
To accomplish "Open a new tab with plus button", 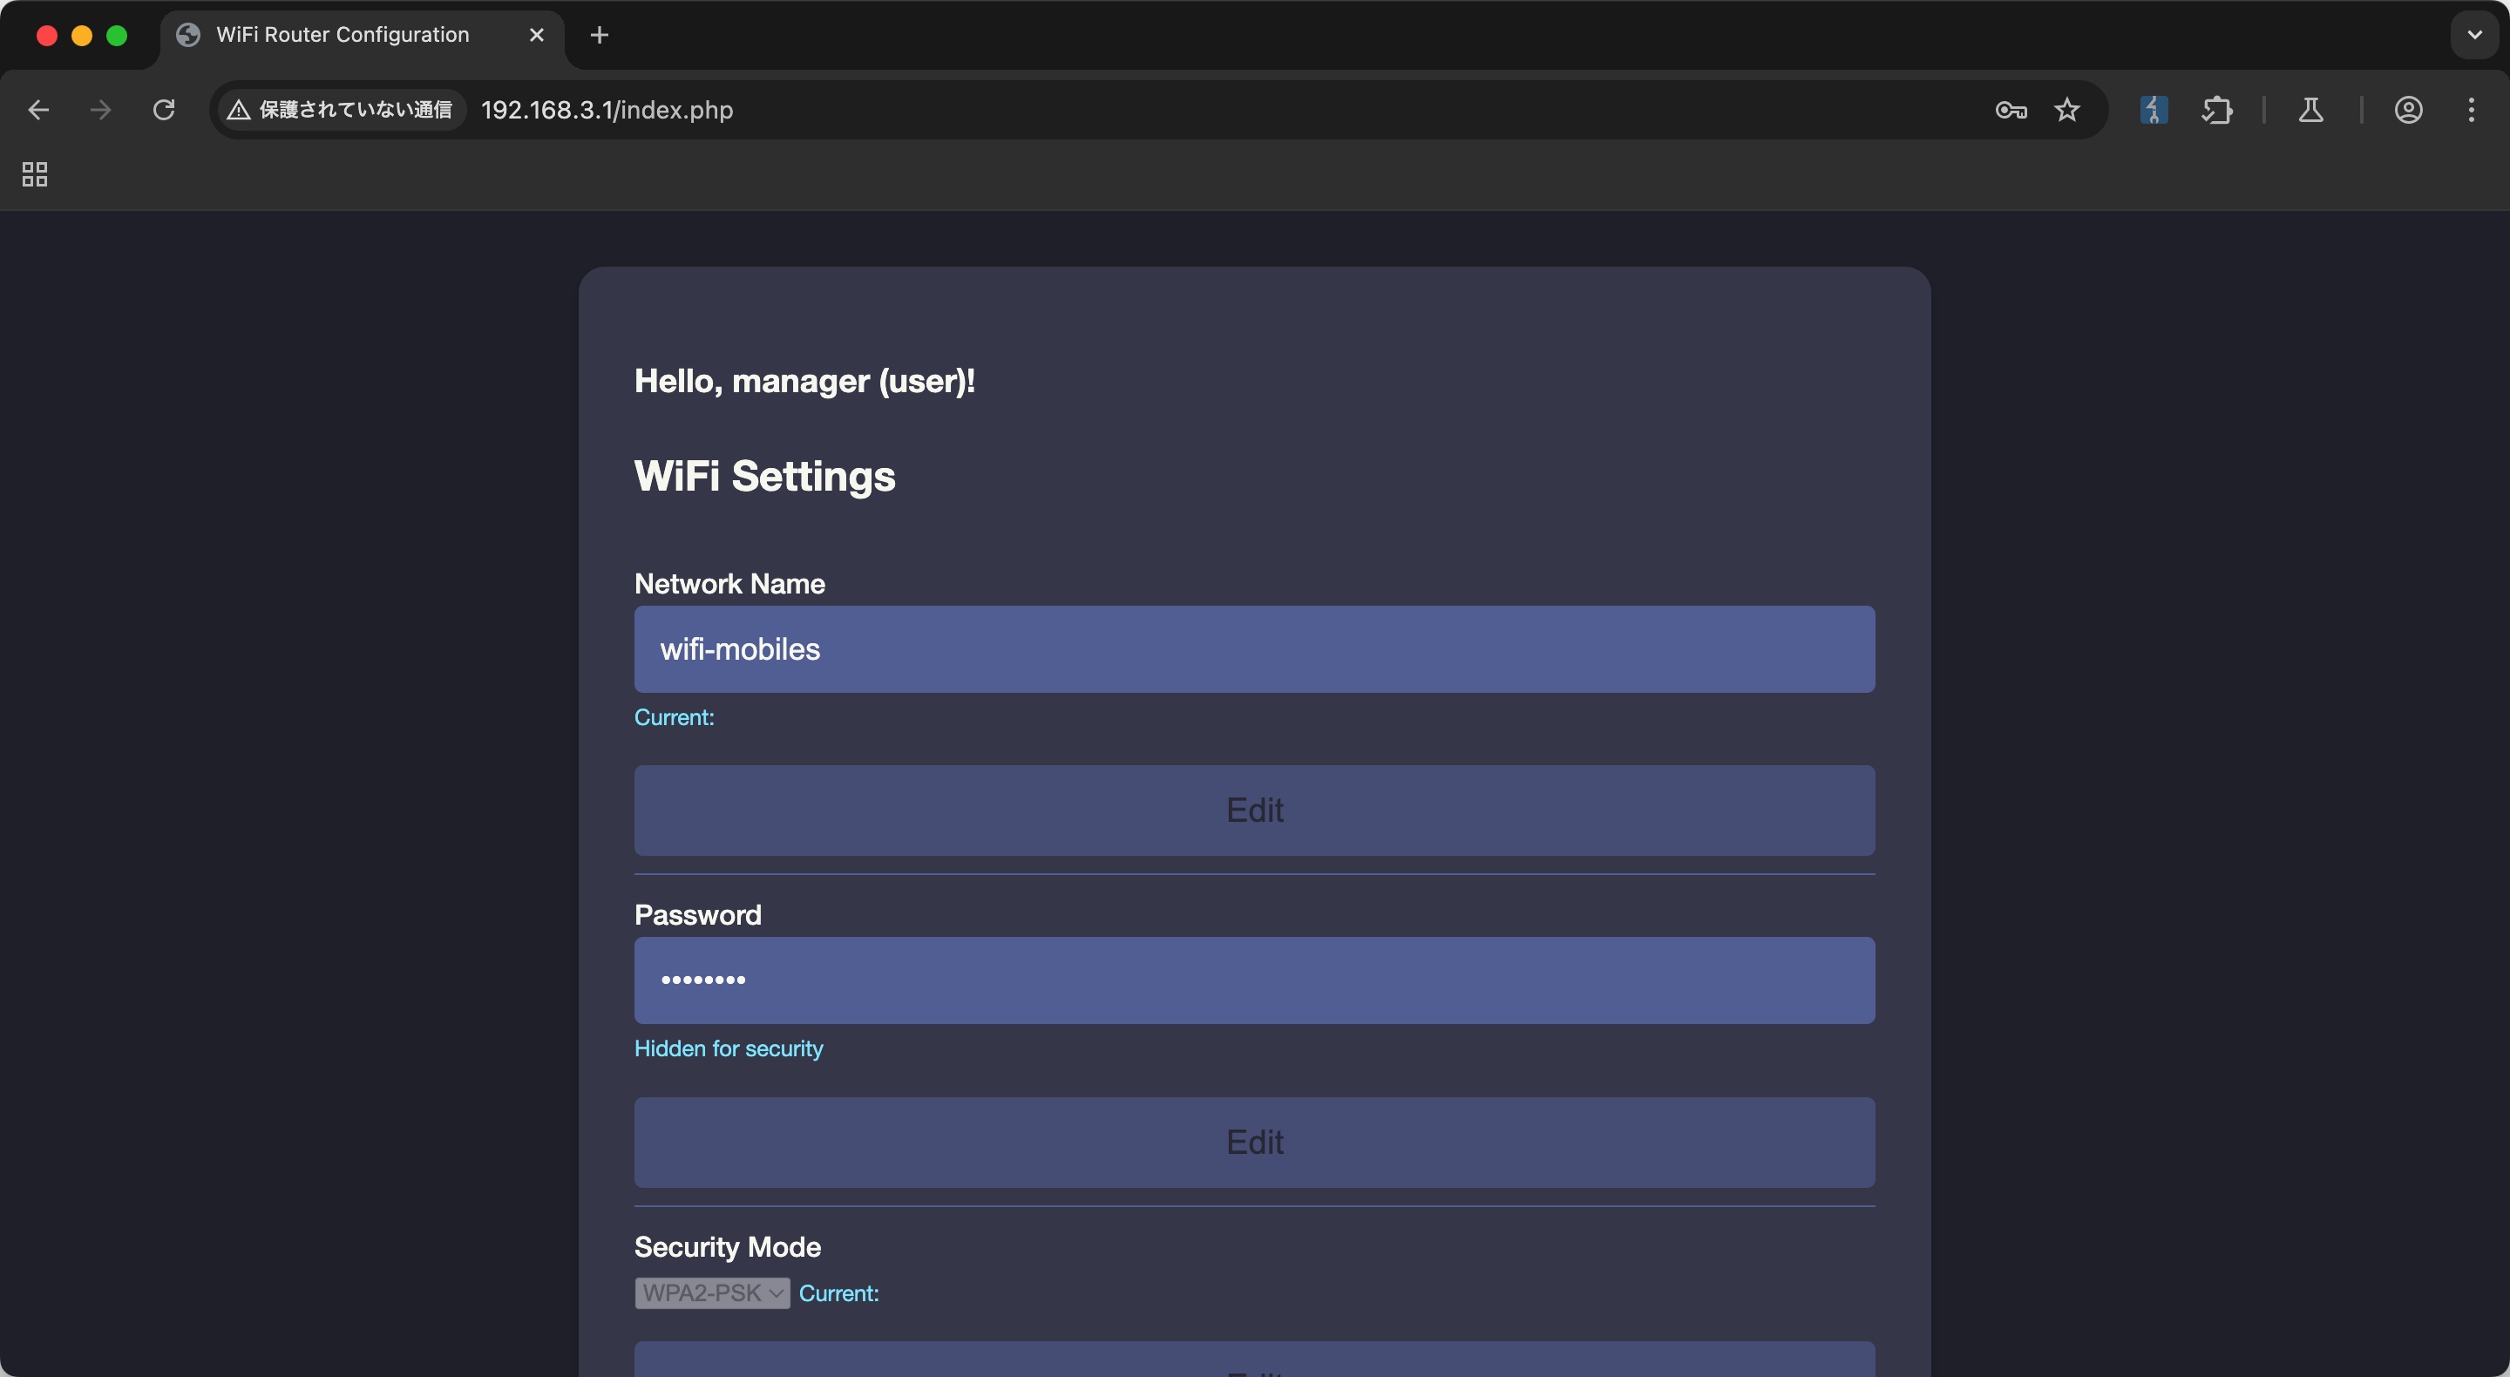I will pos(600,35).
